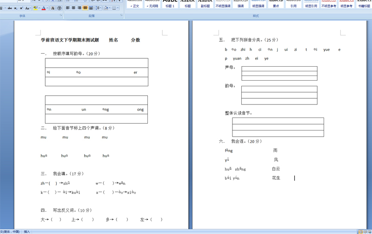The image size is (372, 234).
Task: Click the heading 我会填。(17分)
Action: (x=68, y=173)
